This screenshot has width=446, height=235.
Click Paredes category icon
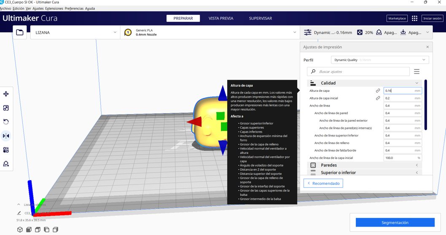pyautogui.click(x=313, y=165)
